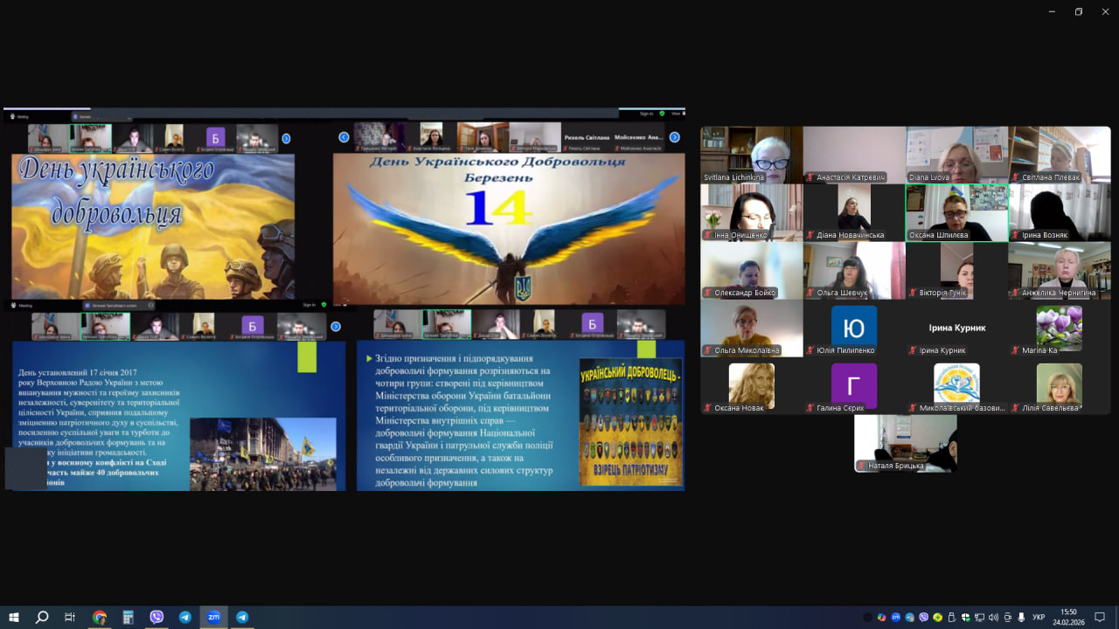Click Наталя Брицька's video tile
This screenshot has height=629, width=1119.
pos(905,443)
